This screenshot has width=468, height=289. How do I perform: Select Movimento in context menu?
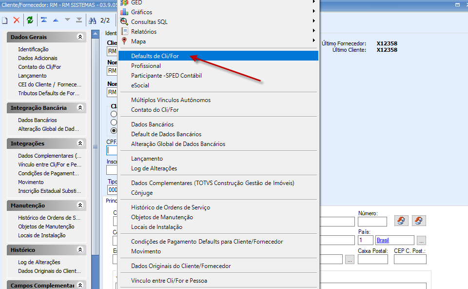pos(218,251)
